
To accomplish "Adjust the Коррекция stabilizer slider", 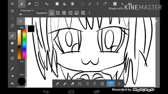I will (25, 14).
